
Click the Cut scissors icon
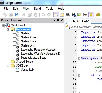[x=24, y=15]
